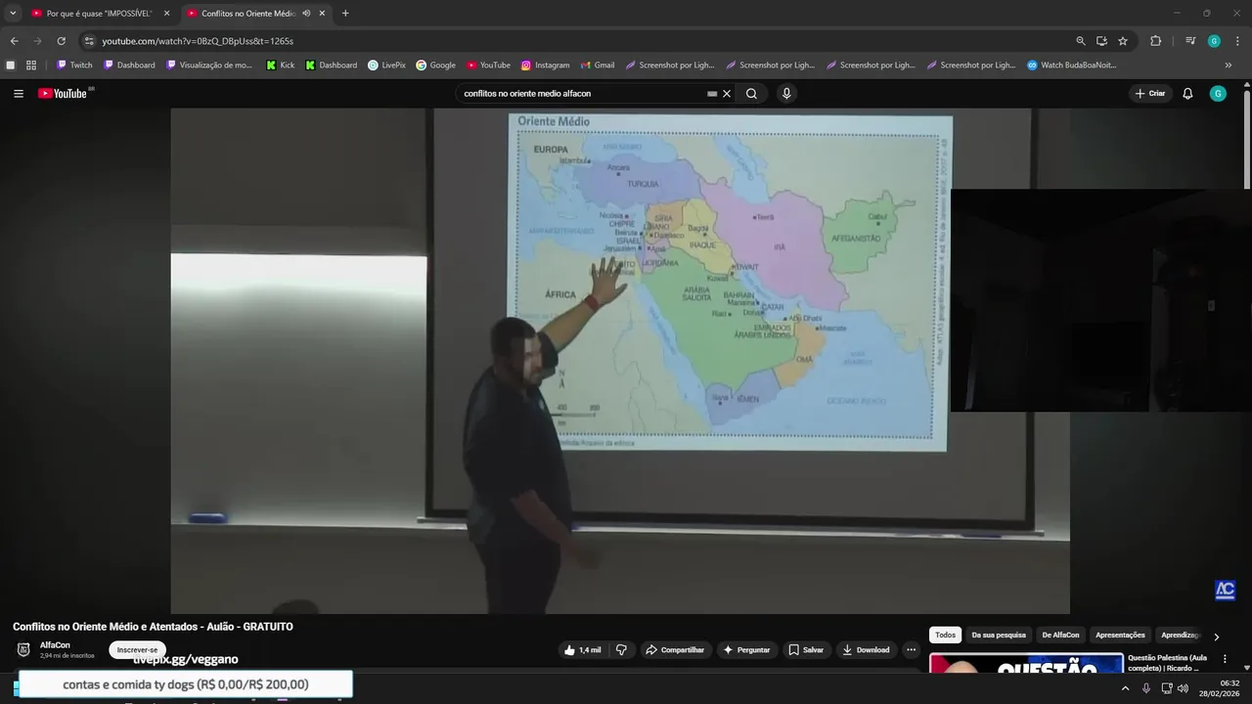Run the YouTube search with the magnifier button
The height and width of the screenshot is (704, 1252).
click(x=751, y=94)
